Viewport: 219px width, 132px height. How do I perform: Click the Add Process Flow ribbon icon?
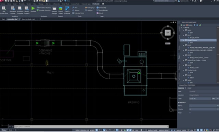(4, 8)
